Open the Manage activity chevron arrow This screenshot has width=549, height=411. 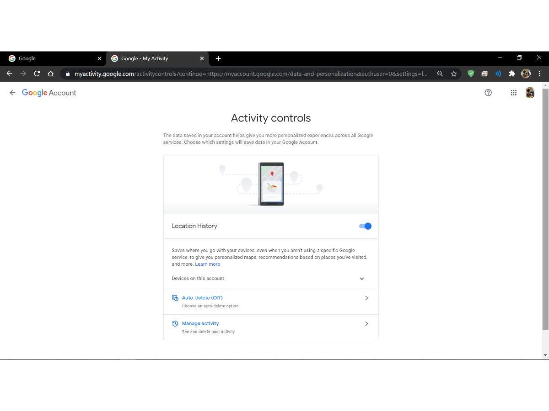(x=366, y=324)
